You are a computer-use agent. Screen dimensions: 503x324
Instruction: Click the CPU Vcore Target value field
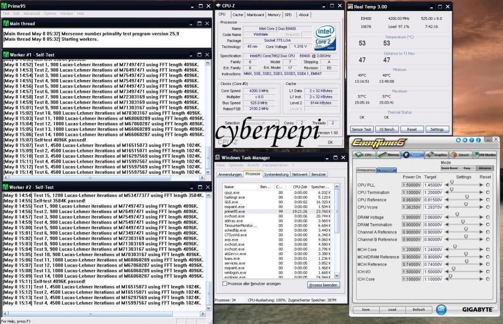[x=433, y=207]
